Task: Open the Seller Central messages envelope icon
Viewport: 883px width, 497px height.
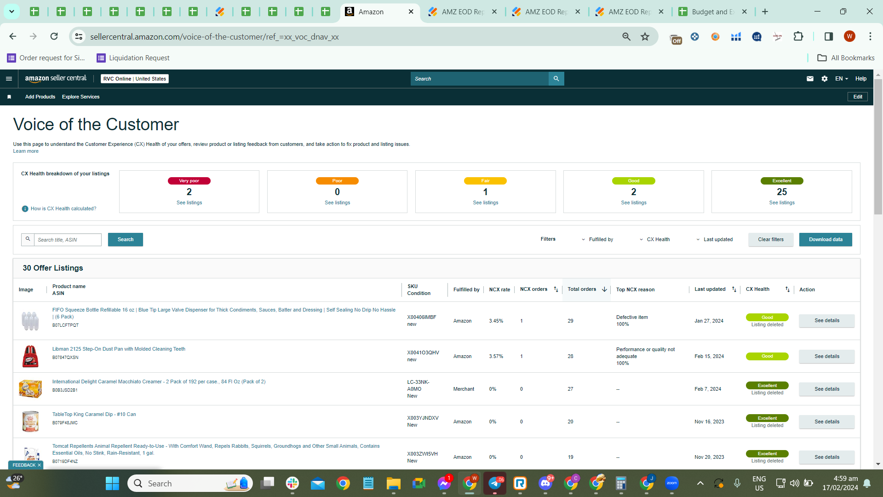Action: click(x=810, y=79)
